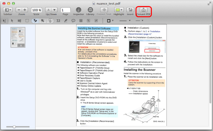Toggle the image touch-up edit tool
Screen dimensions: 213x131
point(43,21)
